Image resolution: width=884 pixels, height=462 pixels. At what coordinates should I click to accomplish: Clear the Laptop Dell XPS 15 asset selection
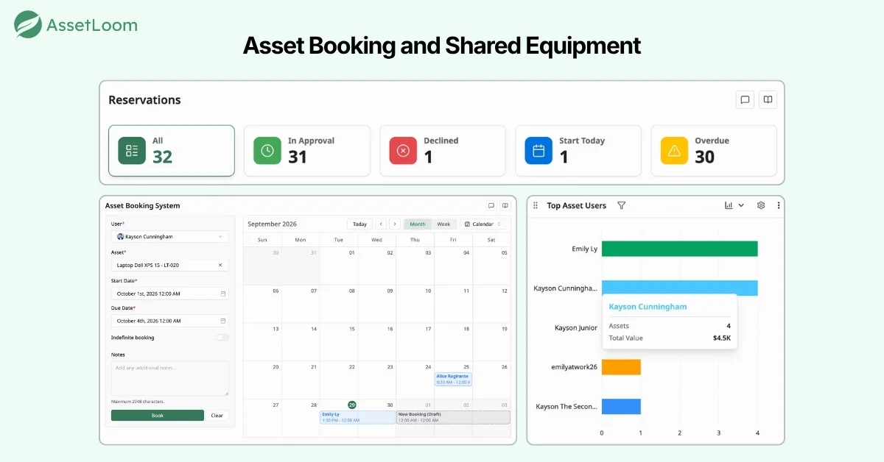[220, 265]
